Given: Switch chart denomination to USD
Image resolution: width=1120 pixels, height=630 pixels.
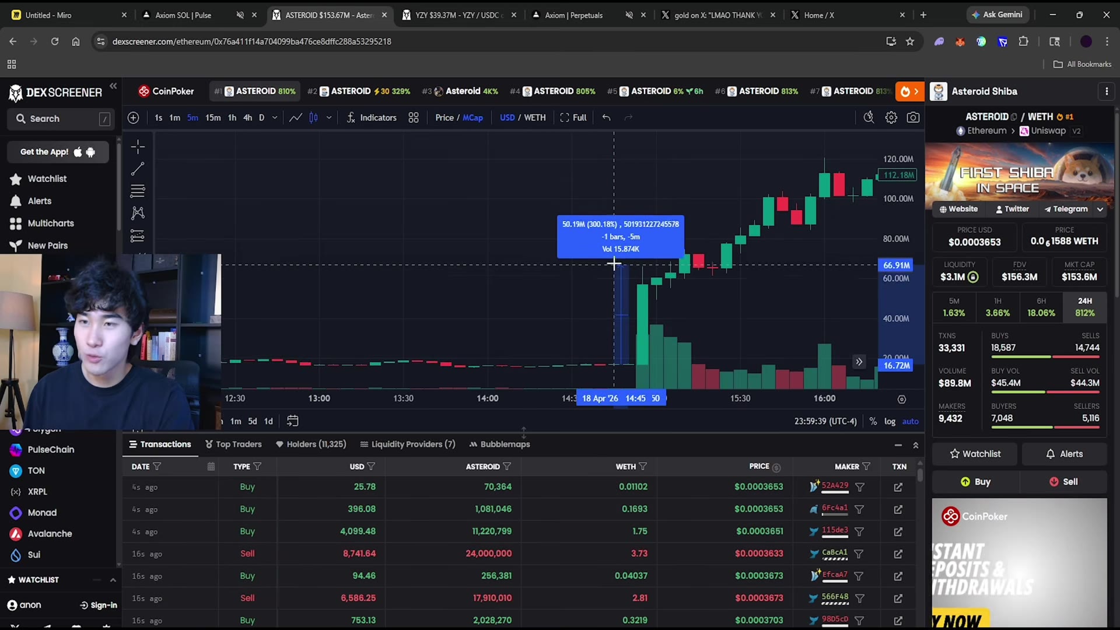Looking at the screenshot, I should (508, 118).
